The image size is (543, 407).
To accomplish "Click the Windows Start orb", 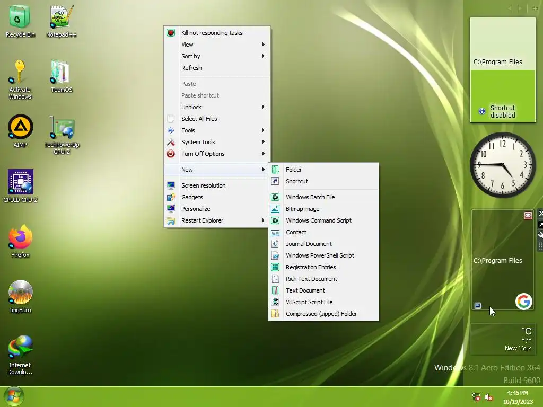I will pos(14,396).
